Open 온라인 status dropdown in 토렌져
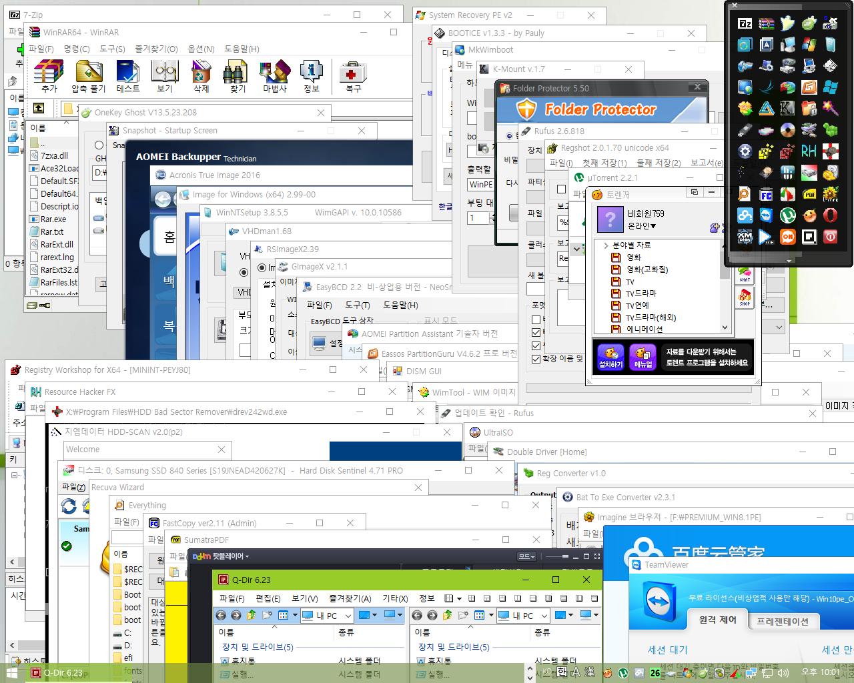 642,226
